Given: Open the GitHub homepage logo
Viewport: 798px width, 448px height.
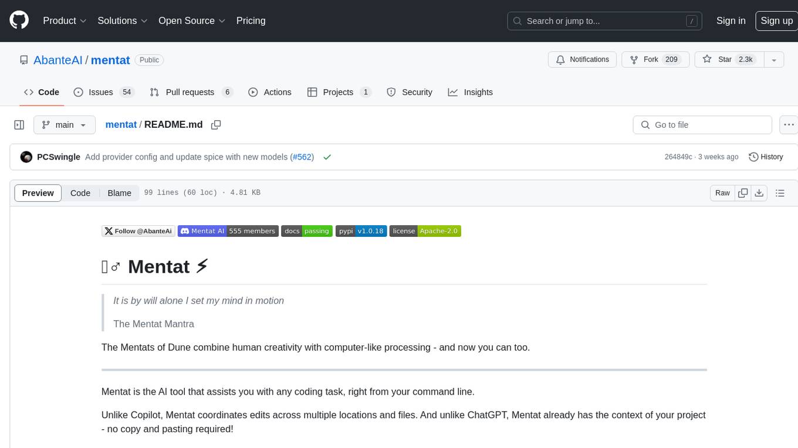Looking at the screenshot, I should [x=19, y=21].
